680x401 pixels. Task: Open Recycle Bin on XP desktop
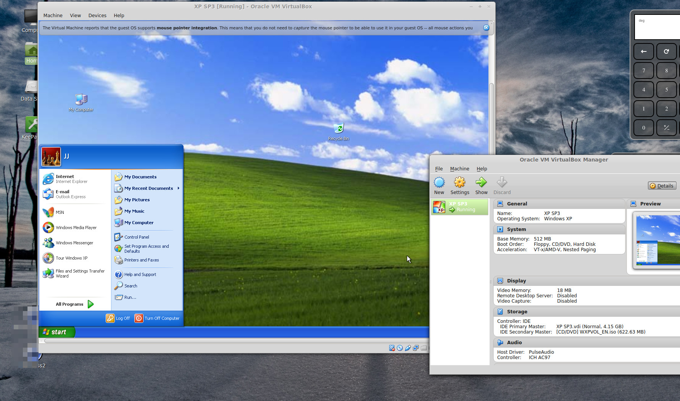click(x=338, y=129)
